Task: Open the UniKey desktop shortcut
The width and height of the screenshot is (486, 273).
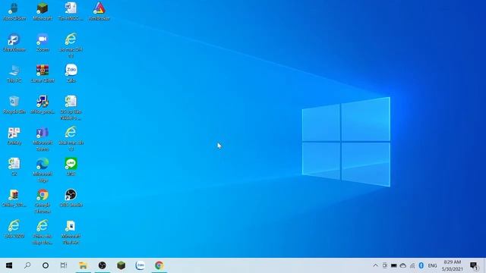Action: point(14,136)
